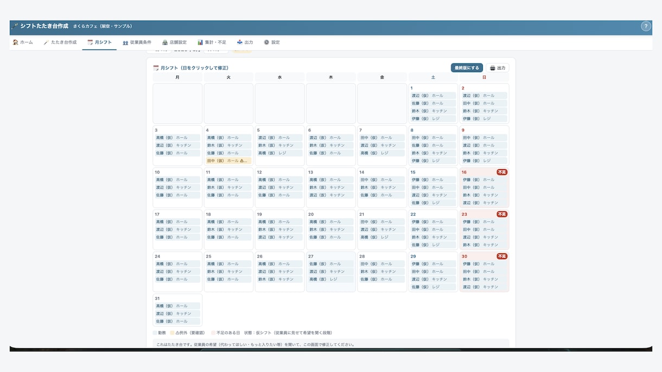
Task: Select the 月シフト tab
Action: (x=99, y=42)
